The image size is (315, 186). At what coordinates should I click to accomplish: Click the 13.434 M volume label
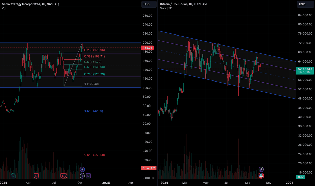point(148,168)
